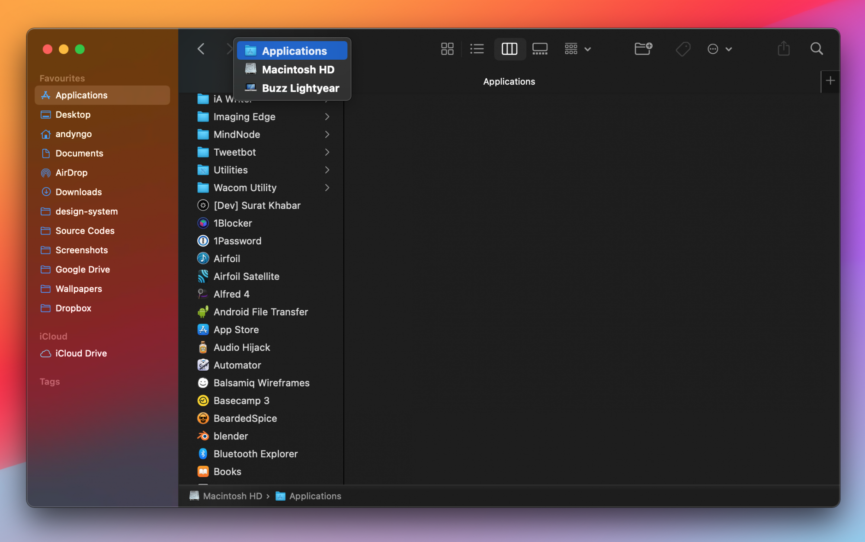
Task: Open Applications in the sidebar
Action: (x=102, y=95)
